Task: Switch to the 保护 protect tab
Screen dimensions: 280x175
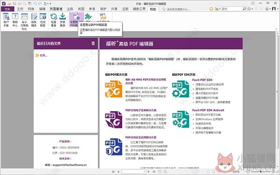Action: 103,9
